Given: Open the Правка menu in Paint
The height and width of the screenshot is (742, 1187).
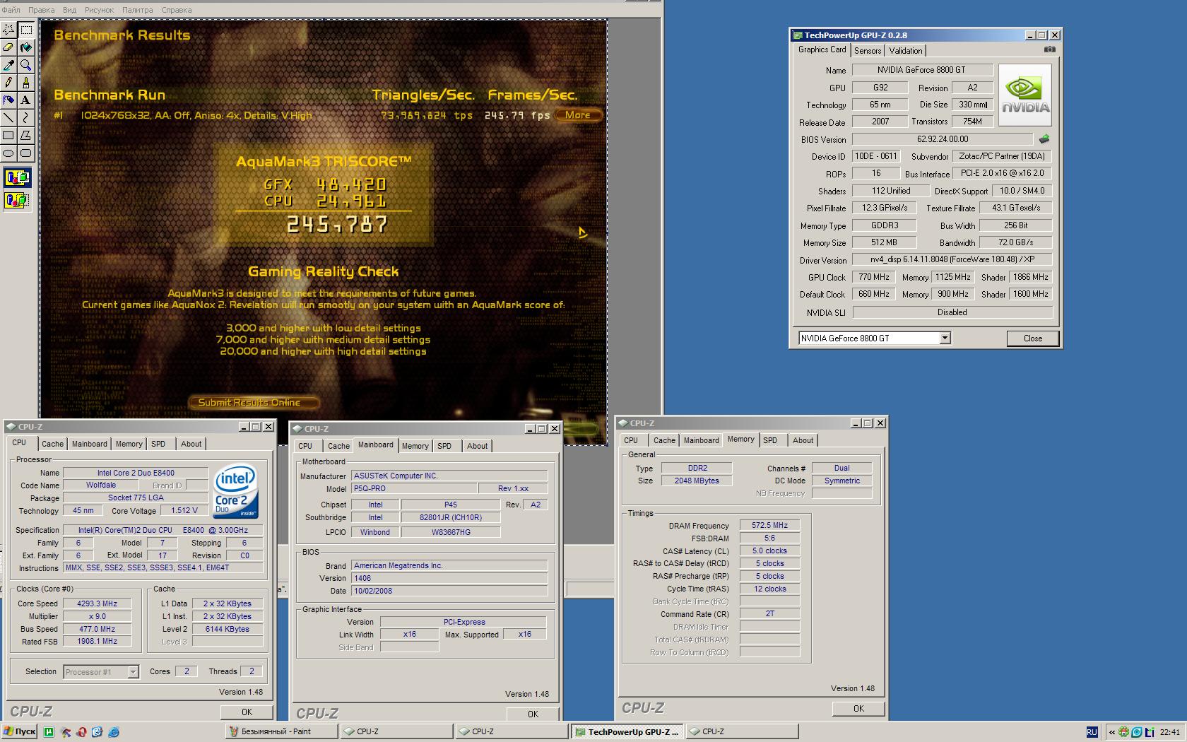Looking at the screenshot, I should click(41, 10).
